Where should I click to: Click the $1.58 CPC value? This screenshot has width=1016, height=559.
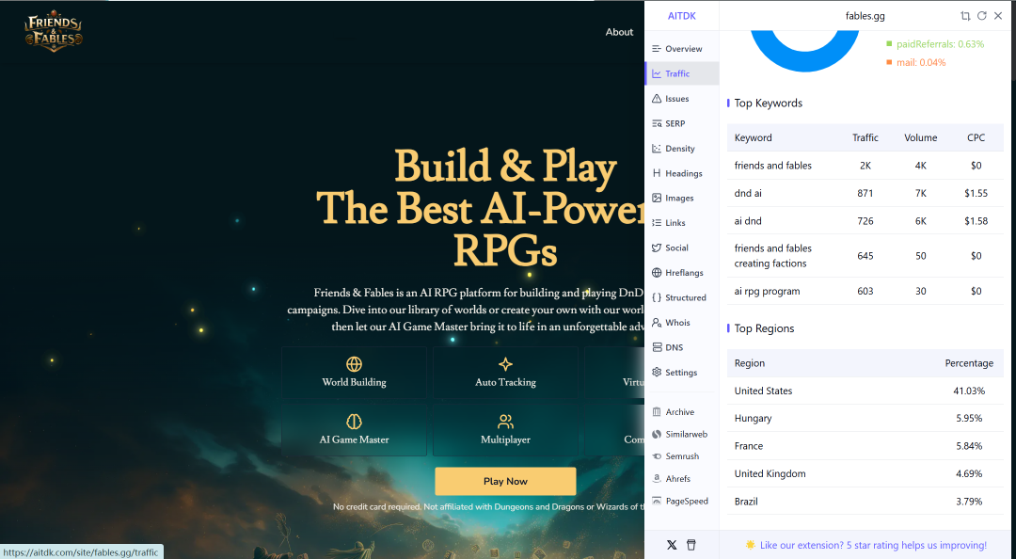point(976,221)
